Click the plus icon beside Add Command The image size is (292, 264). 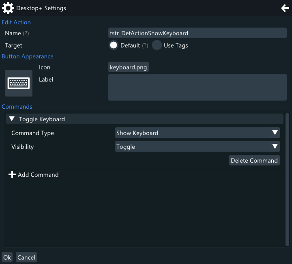coord(12,175)
